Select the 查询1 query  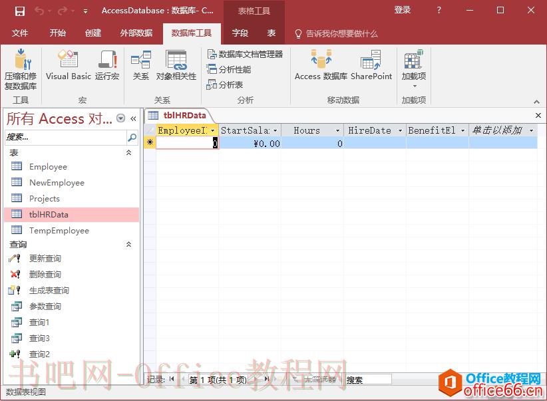(x=71, y=322)
